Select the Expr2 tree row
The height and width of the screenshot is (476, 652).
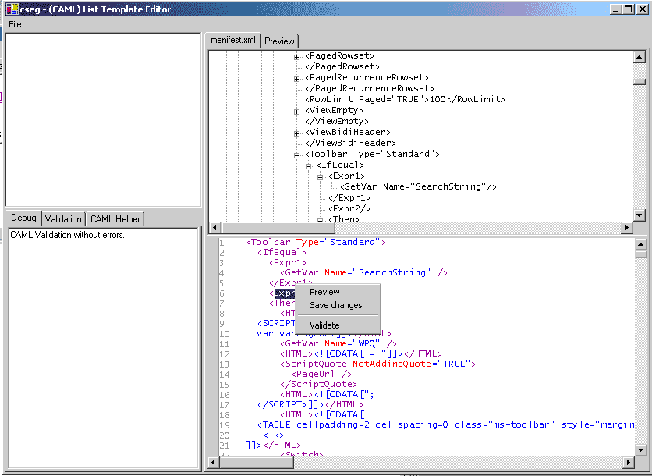click(x=349, y=208)
